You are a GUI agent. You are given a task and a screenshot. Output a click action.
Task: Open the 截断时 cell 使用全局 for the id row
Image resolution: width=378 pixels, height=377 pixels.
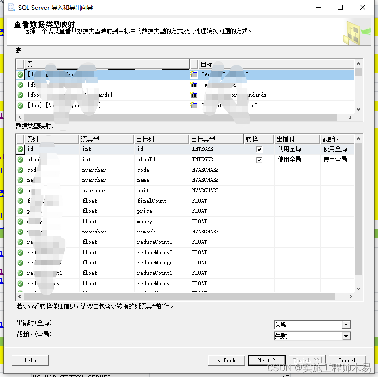coord(337,149)
